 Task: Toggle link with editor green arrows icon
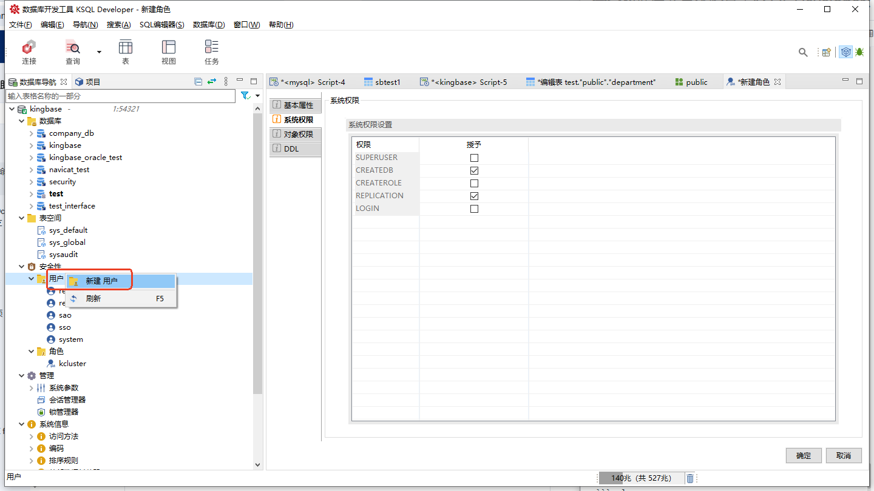[x=212, y=82]
